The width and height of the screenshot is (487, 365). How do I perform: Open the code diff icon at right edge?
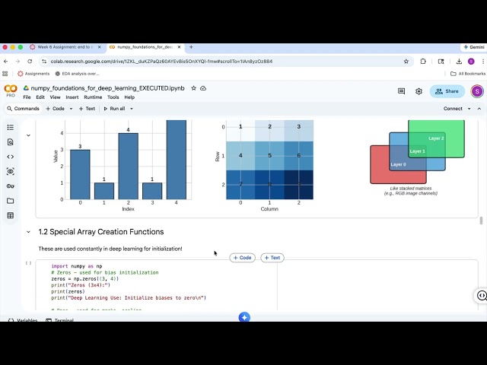pos(482,295)
